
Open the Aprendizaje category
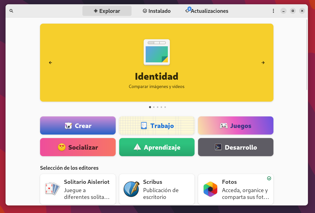(157, 147)
